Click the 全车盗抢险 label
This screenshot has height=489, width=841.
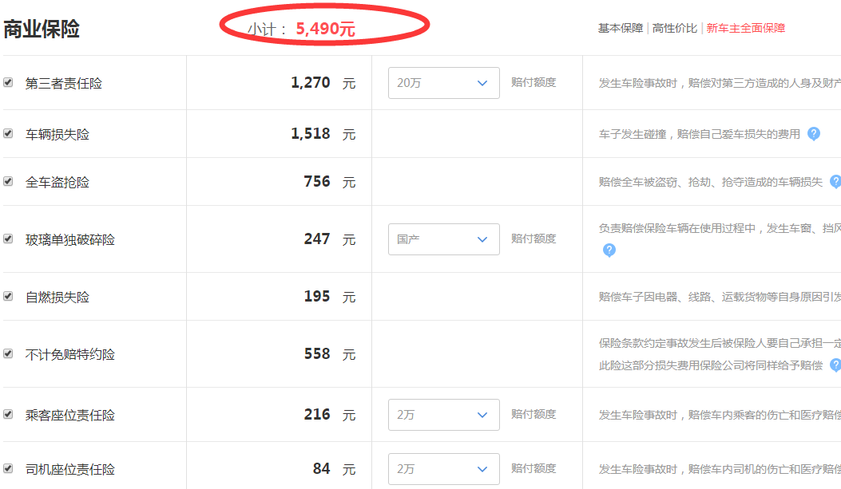pyautogui.click(x=58, y=183)
